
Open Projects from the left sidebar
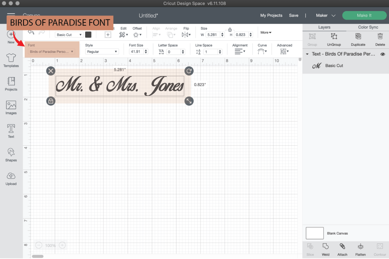click(11, 84)
